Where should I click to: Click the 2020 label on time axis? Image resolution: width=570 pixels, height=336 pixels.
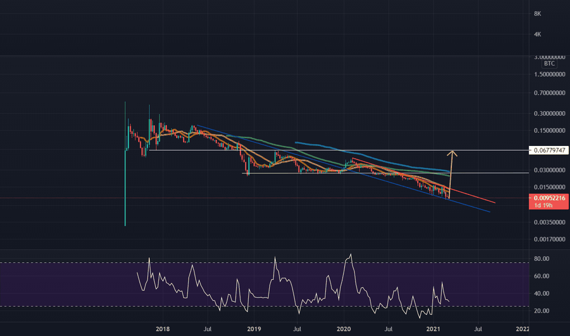click(344, 329)
